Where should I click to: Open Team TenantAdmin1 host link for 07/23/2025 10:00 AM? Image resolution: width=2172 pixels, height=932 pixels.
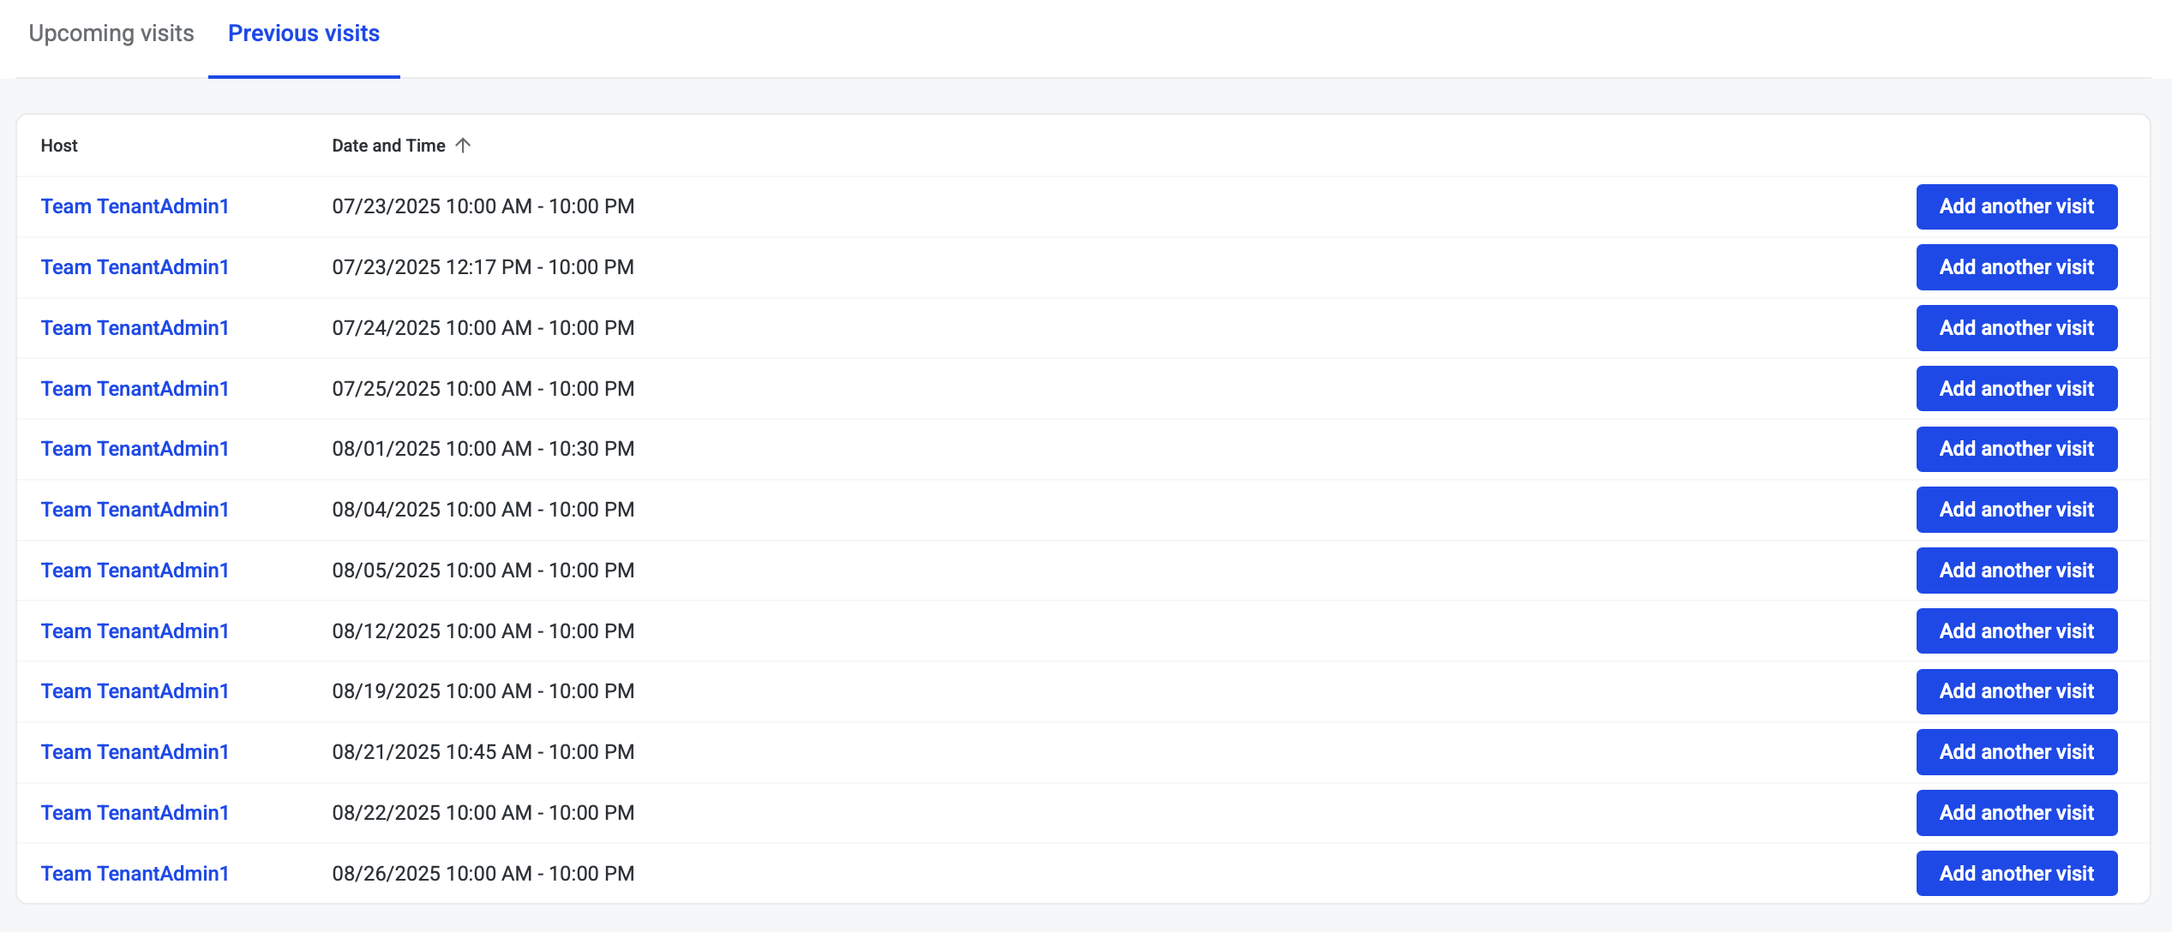[x=135, y=206]
